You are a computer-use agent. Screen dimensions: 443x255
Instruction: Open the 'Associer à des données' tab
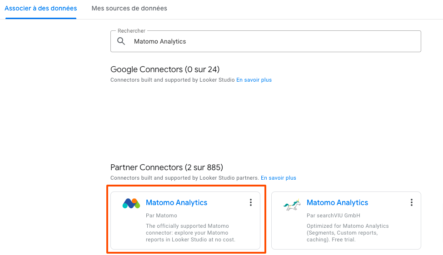(x=41, y=9)
